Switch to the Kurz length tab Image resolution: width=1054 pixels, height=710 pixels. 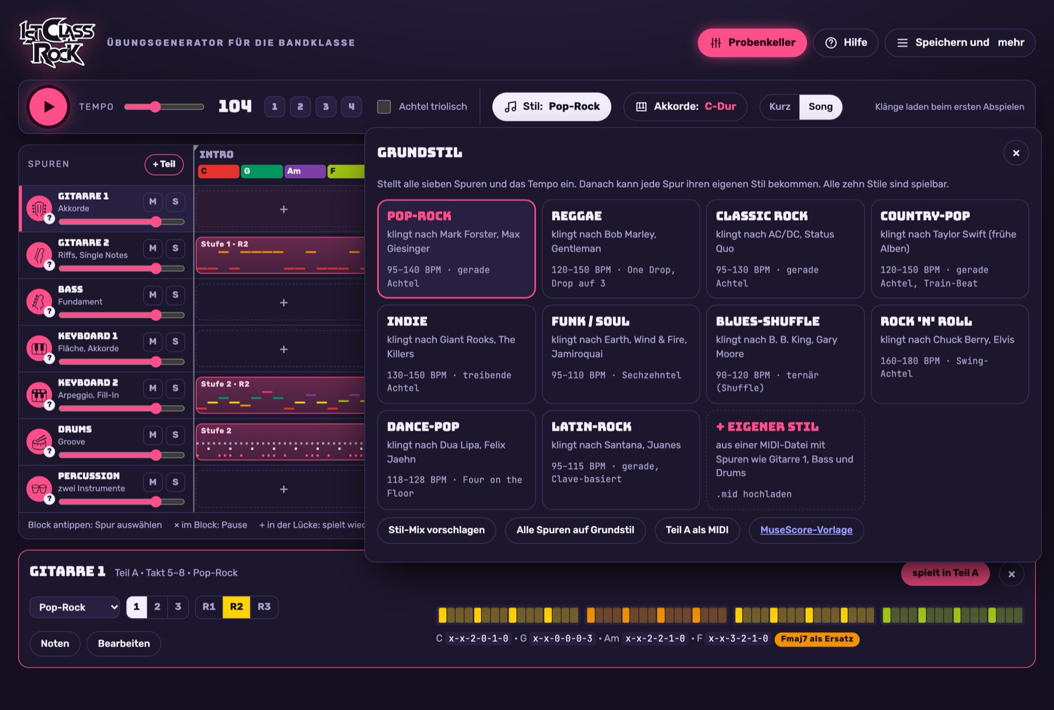(x=780, y=107)
